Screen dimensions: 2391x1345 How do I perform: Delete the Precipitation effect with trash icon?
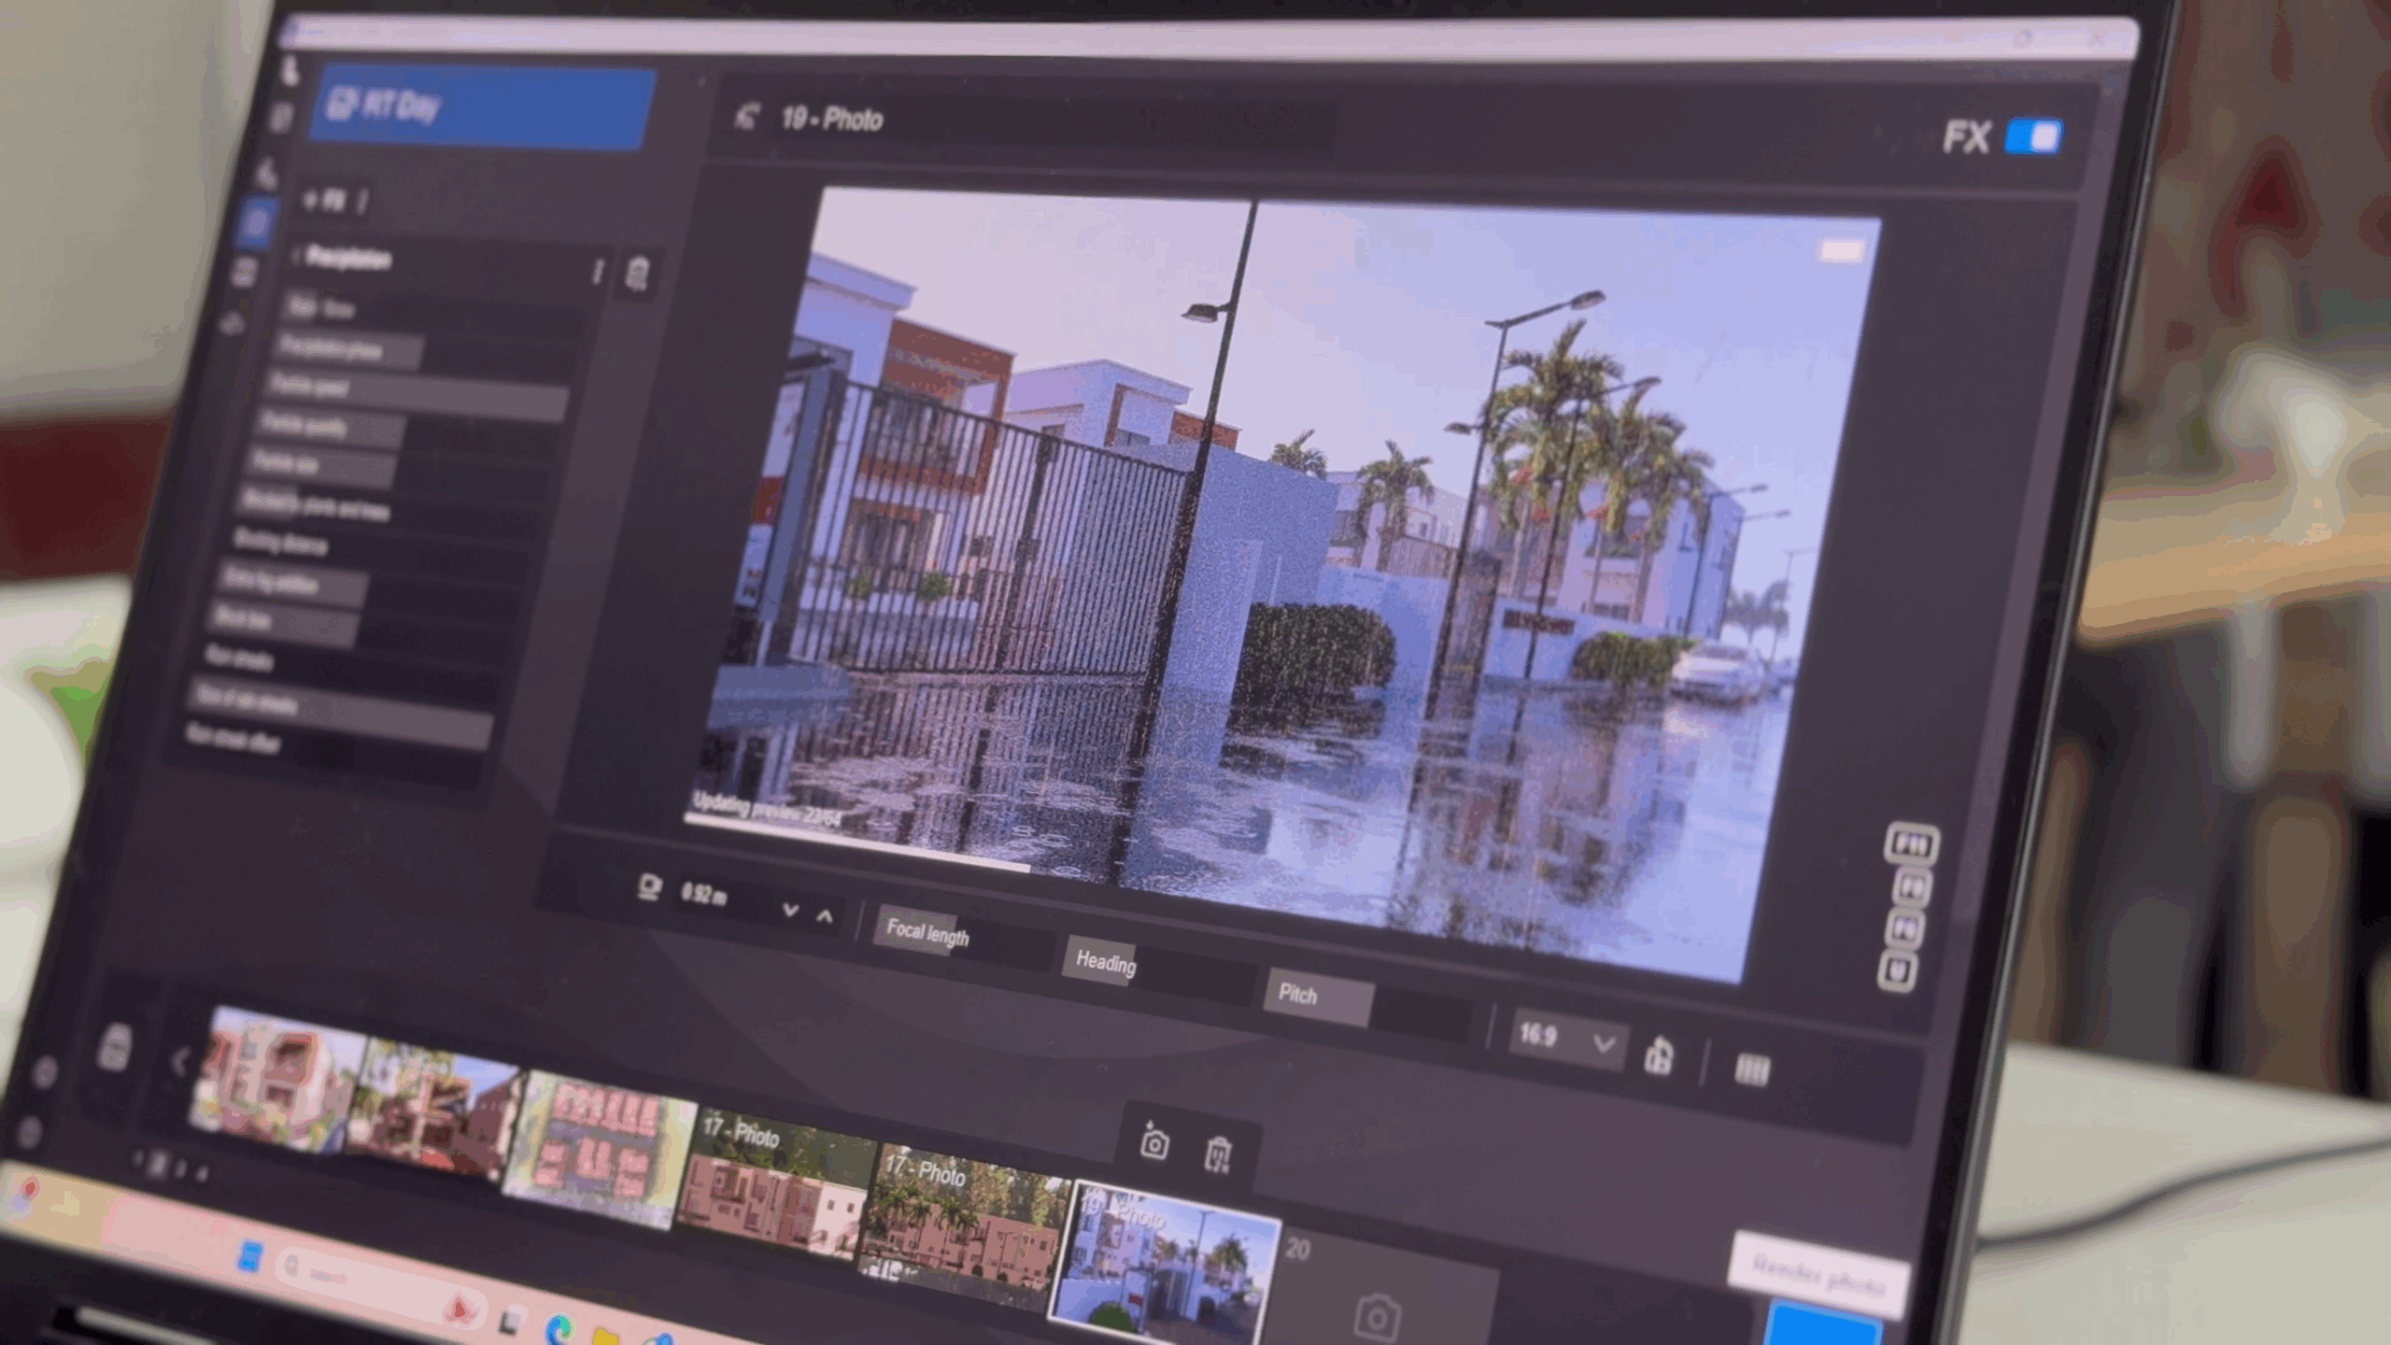tap(637, 274)
